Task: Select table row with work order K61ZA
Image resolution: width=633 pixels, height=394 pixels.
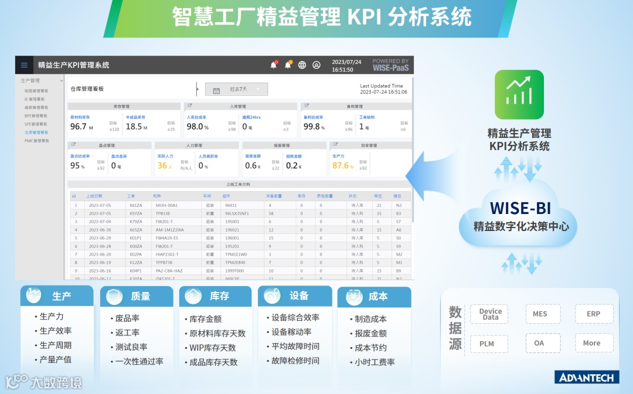Action: pyautogui.click(x=241, y=205)
